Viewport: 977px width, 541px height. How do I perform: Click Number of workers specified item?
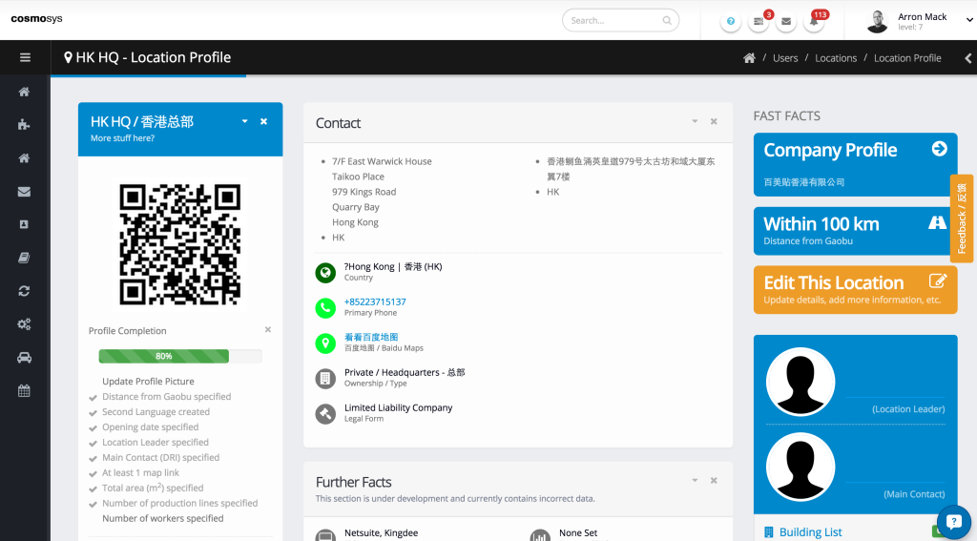pos(162,518)
